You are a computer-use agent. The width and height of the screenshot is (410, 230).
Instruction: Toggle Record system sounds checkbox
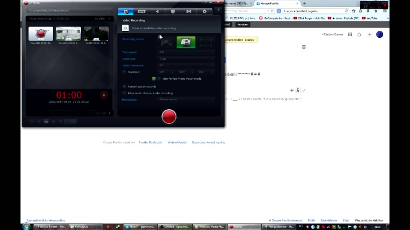(124, 87)
